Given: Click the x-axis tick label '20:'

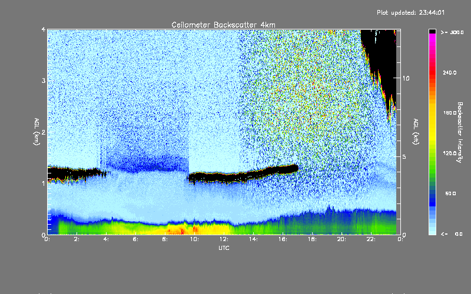Looking at the screenshot, I should tap(341, 239).
